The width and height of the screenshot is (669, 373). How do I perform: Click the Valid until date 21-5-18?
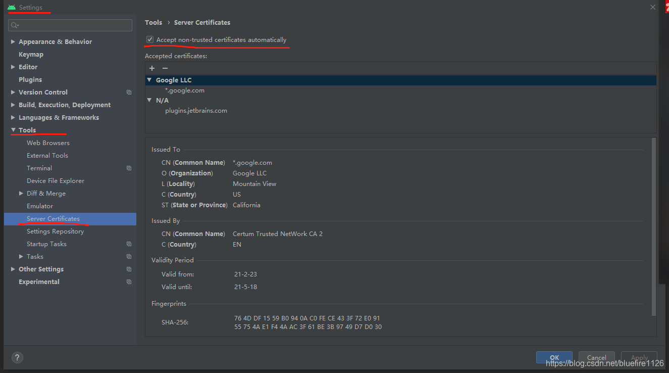[x=245, y=287]
